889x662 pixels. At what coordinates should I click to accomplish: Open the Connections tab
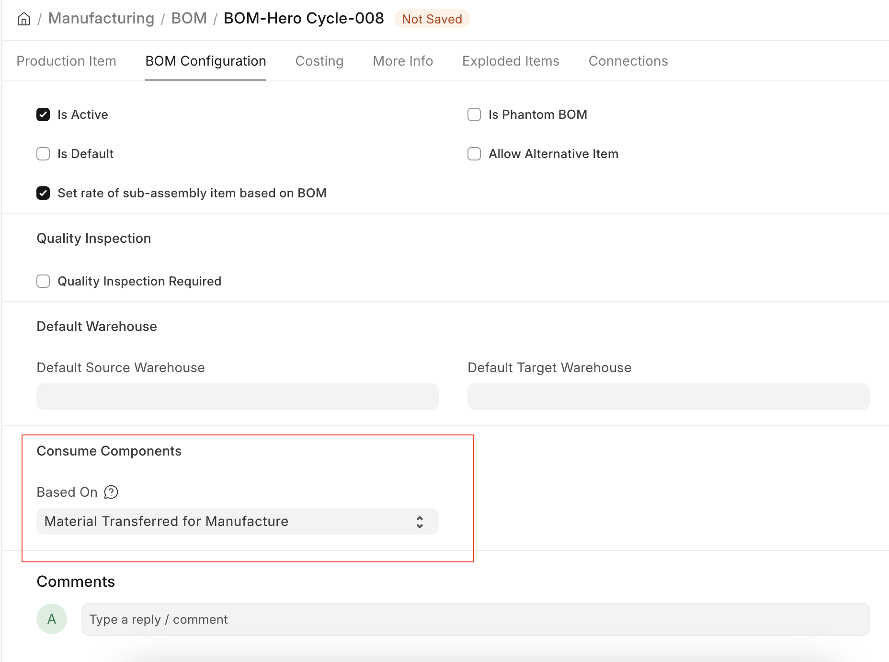tap(628, 61)
